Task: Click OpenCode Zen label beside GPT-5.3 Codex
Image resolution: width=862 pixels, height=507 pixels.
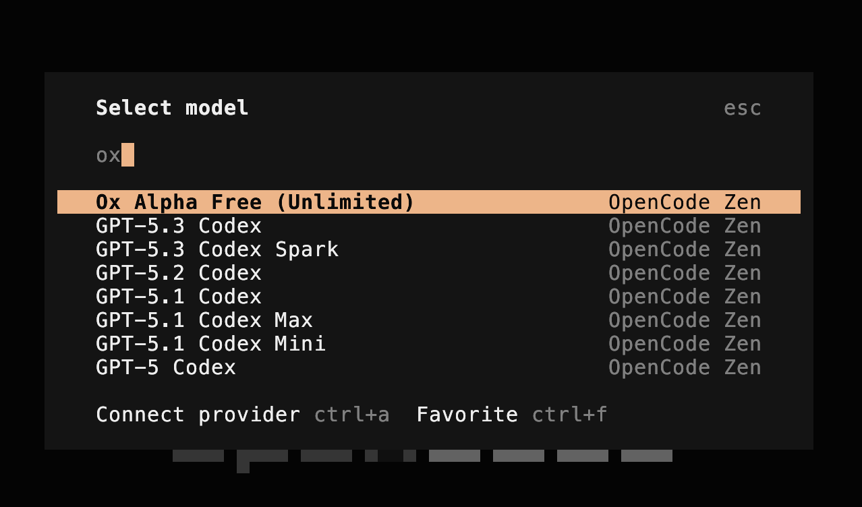Action: (x=685, y=226)
